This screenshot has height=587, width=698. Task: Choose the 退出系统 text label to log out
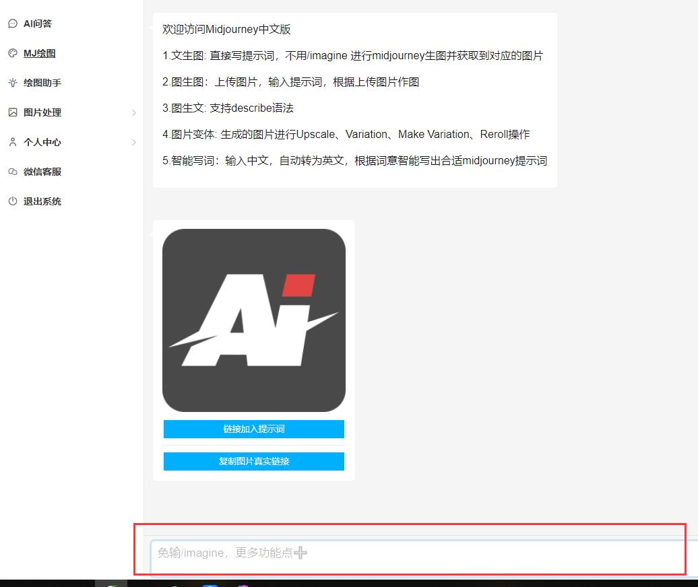(x=42, y=201)
